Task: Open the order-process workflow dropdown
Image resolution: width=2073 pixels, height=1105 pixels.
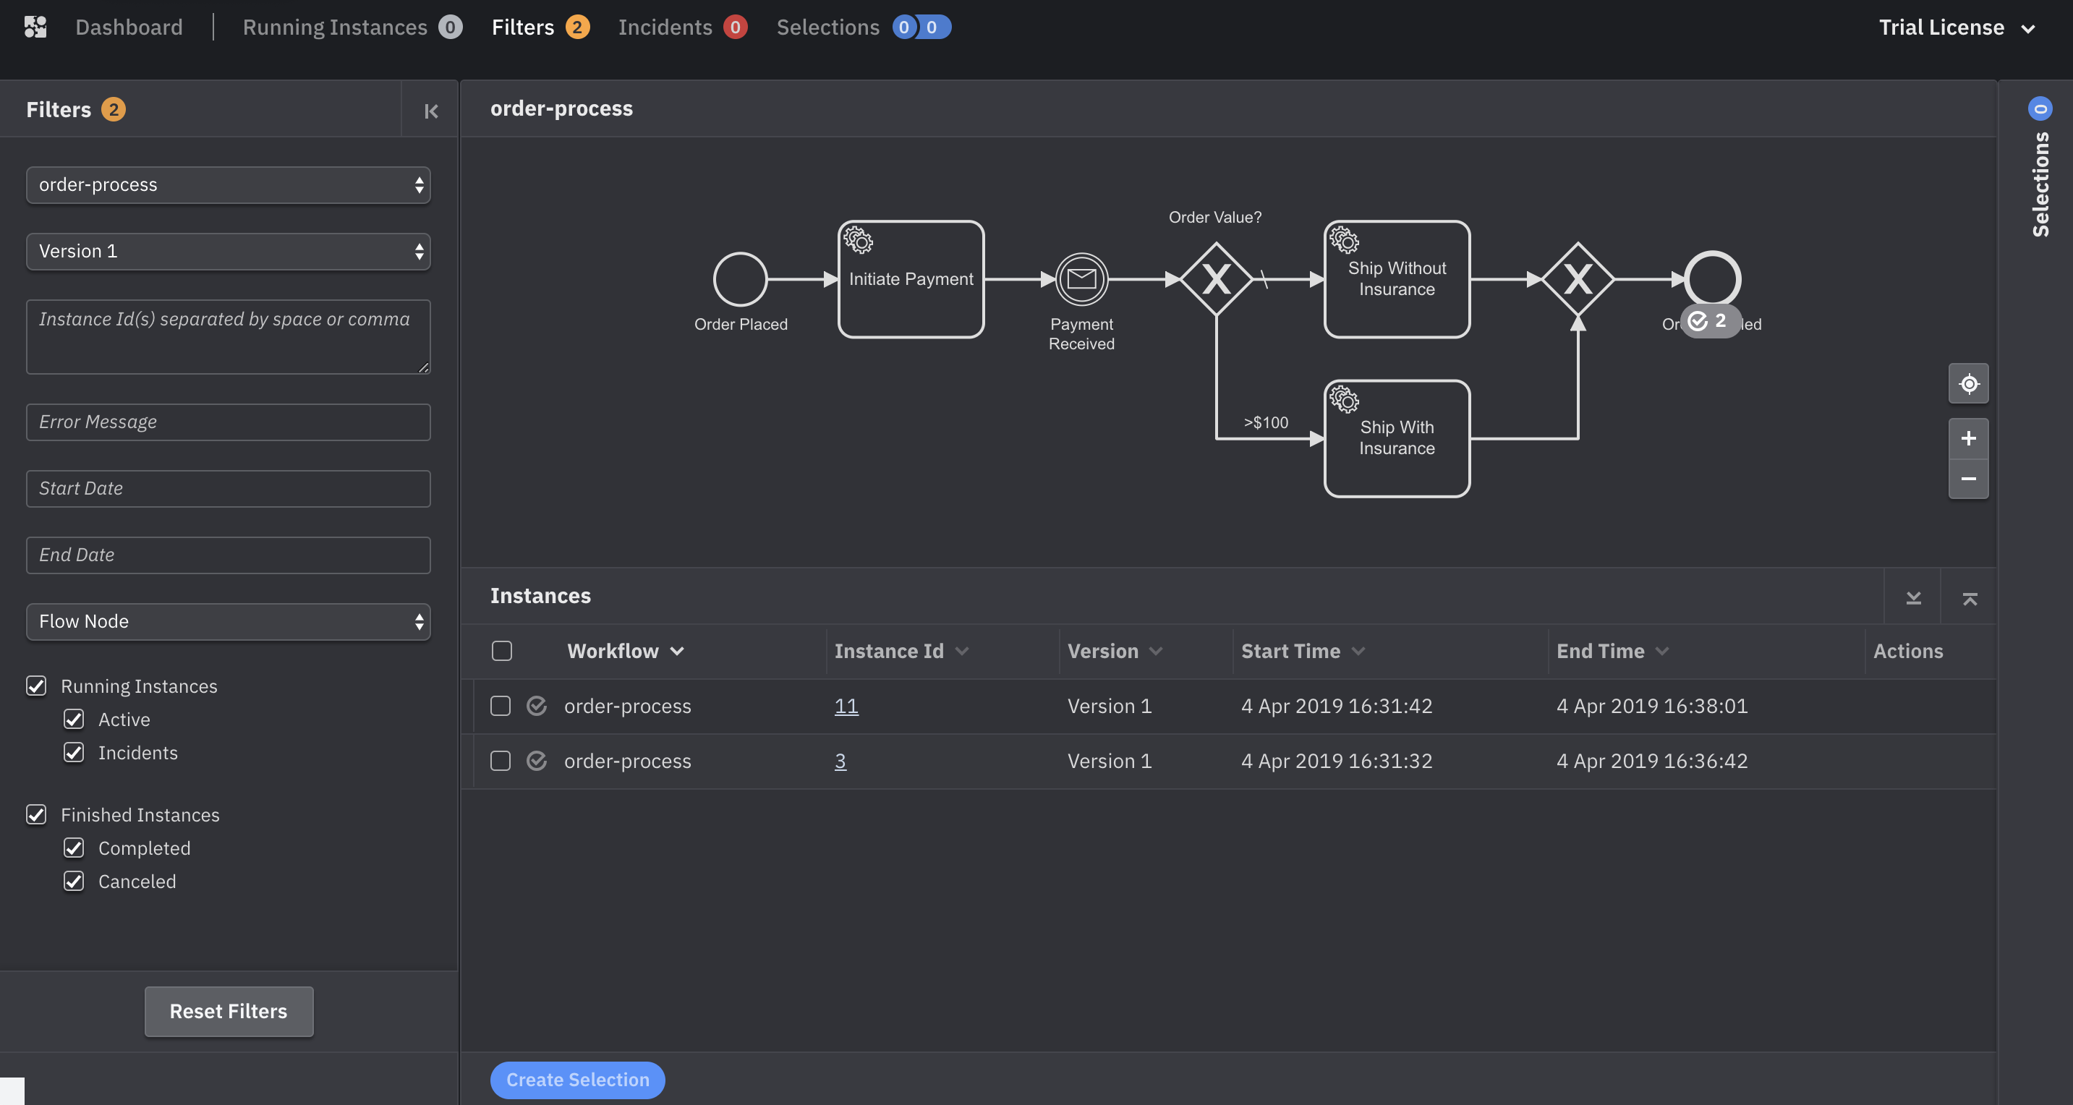Action: click(229, 185)
